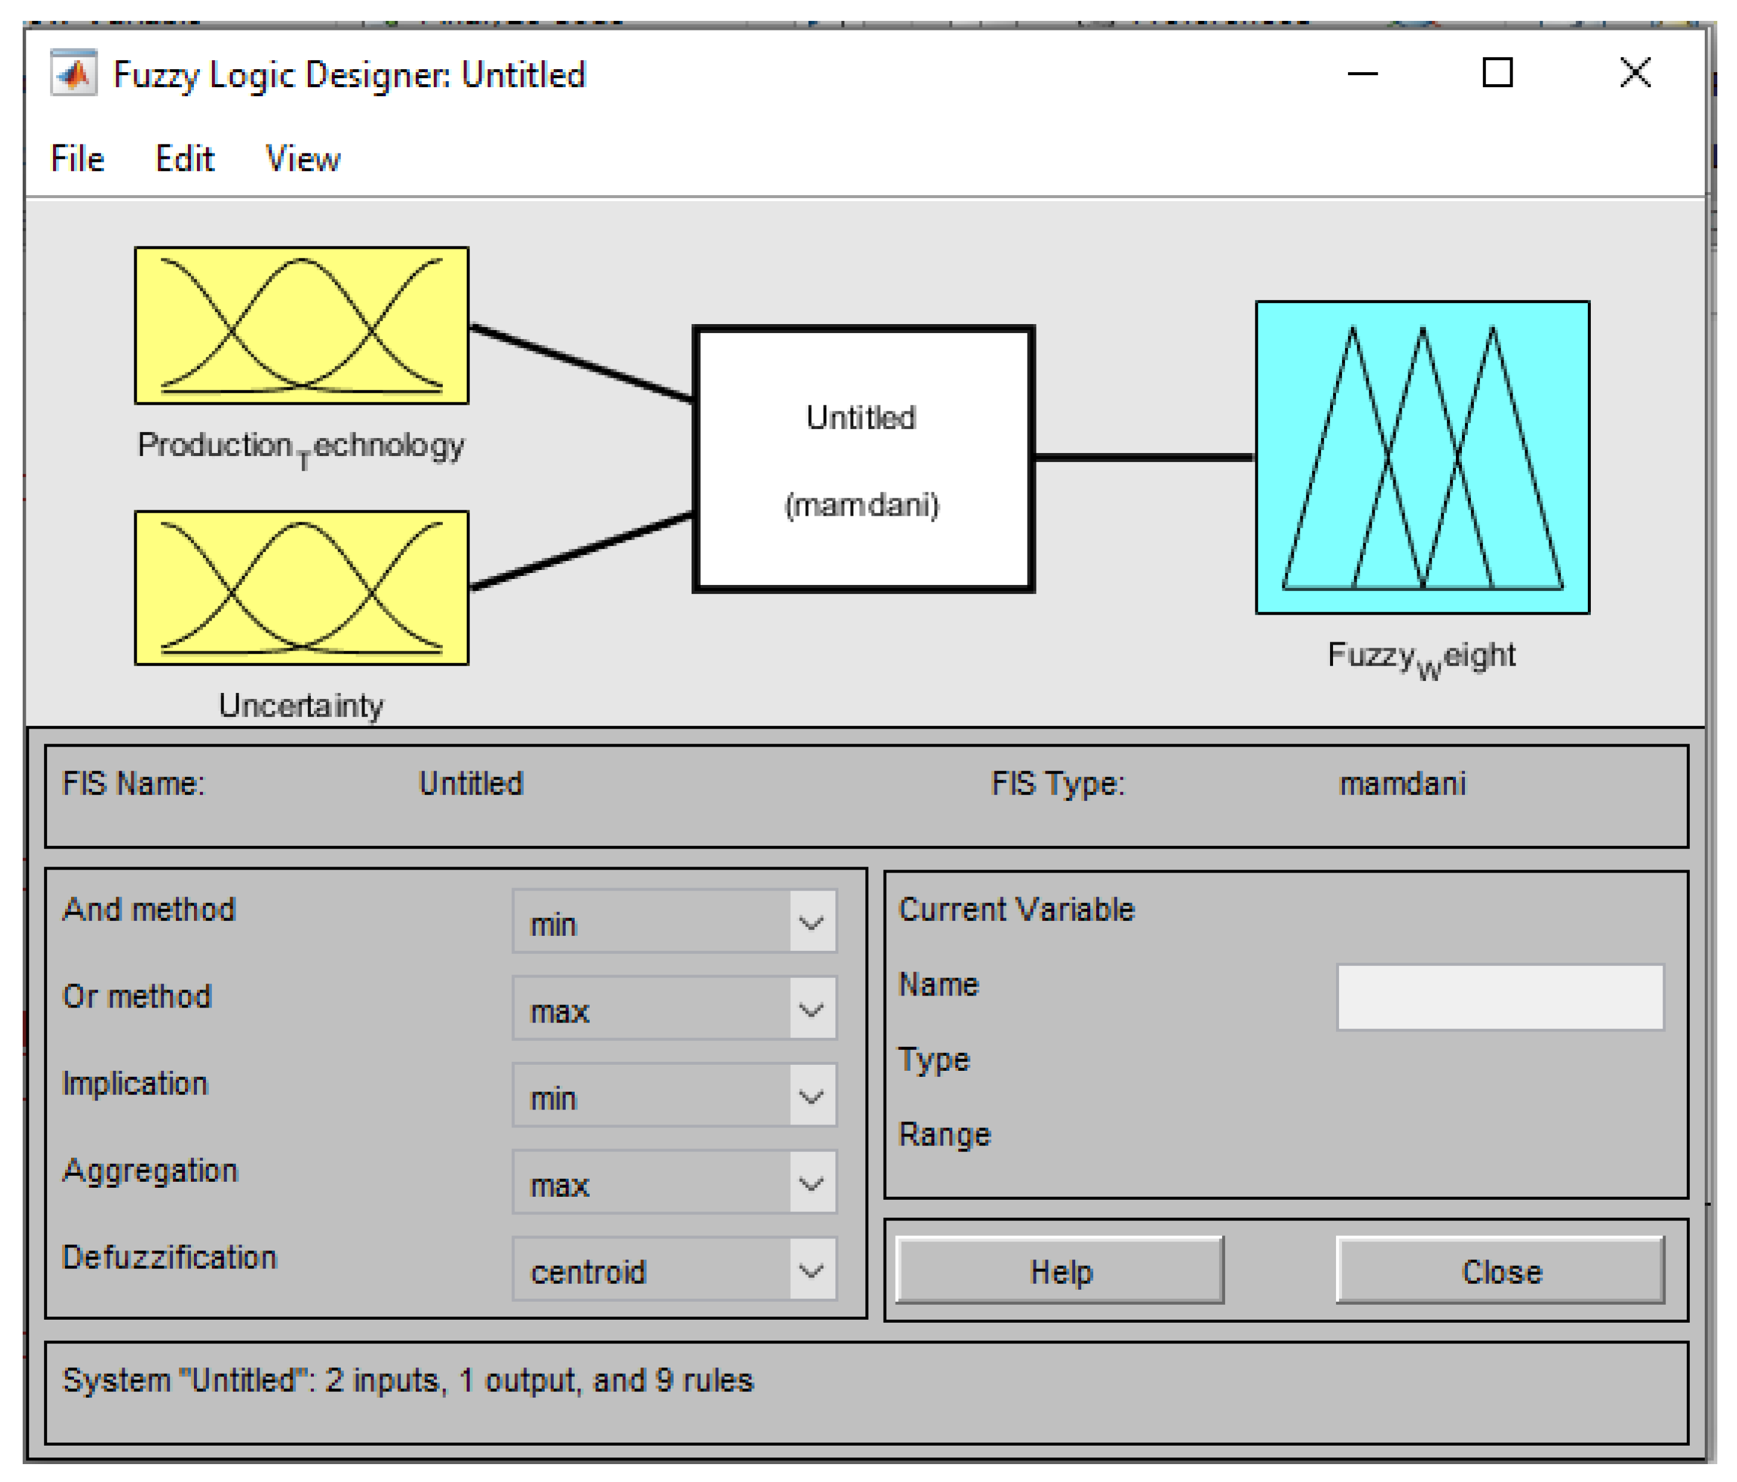Open the File menu

pos(77,159)
